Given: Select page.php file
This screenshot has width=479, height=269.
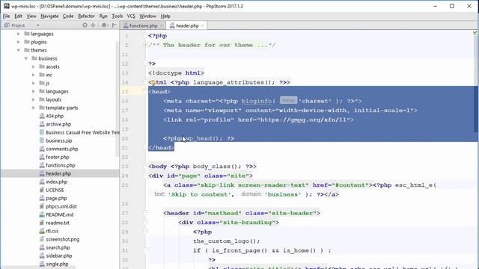Looking at the screenshot, I should point(56,199).
